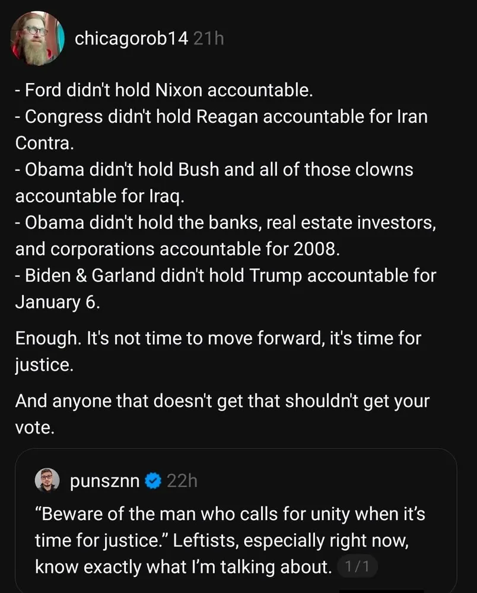Screen dimensions: 477x593
Task: Open chicagorob14's profile picture
Action: click(37, 38)
